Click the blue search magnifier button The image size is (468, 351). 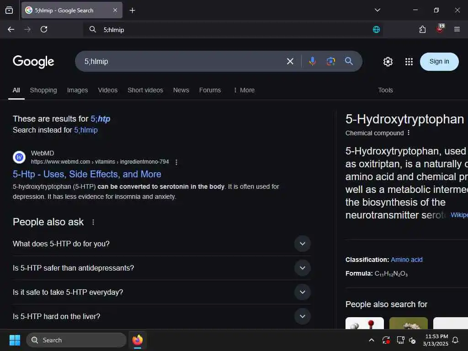coord(349,61)
